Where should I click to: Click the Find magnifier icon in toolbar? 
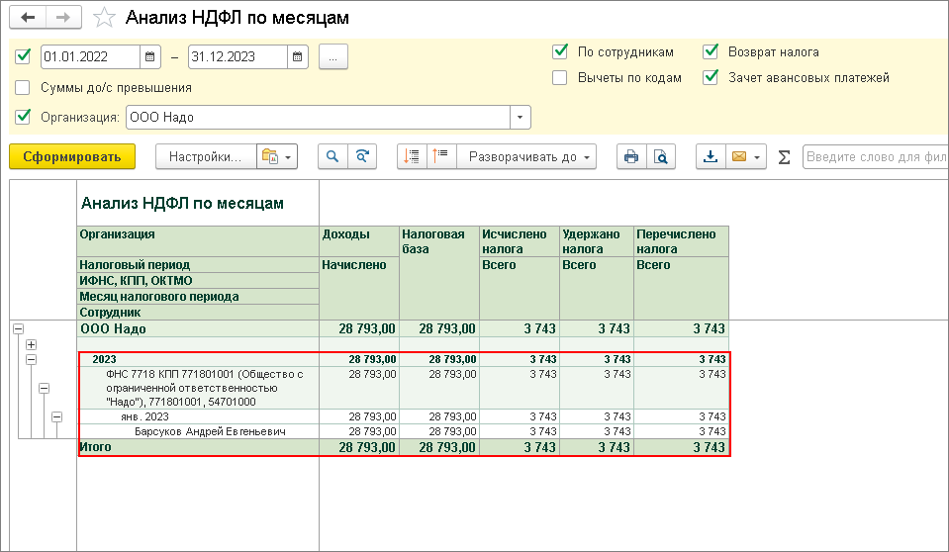tap(332, 156)
